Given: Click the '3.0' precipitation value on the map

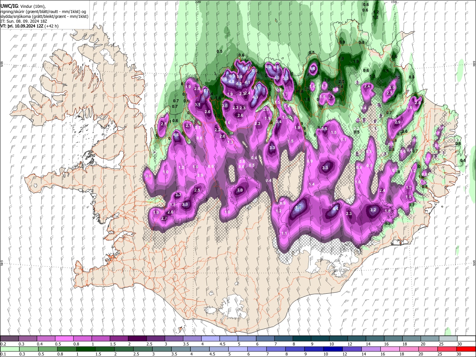Looking at the screenshot, I should point(240,190).
